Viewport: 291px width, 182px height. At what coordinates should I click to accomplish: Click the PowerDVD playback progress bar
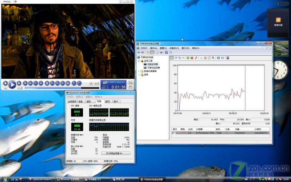(62, 88)
